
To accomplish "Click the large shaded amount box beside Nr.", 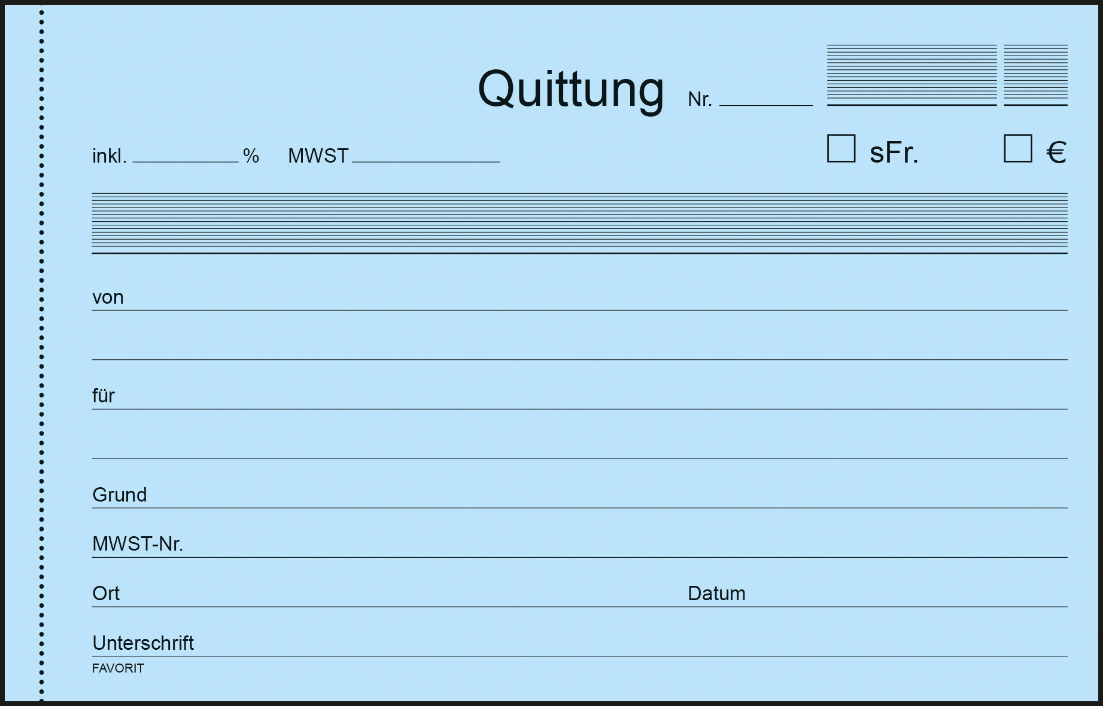I will (912, 75).
